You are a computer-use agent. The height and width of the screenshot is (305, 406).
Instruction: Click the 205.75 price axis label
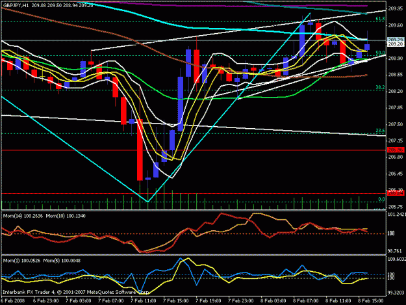pyautogui.click(x=396, y=207)
